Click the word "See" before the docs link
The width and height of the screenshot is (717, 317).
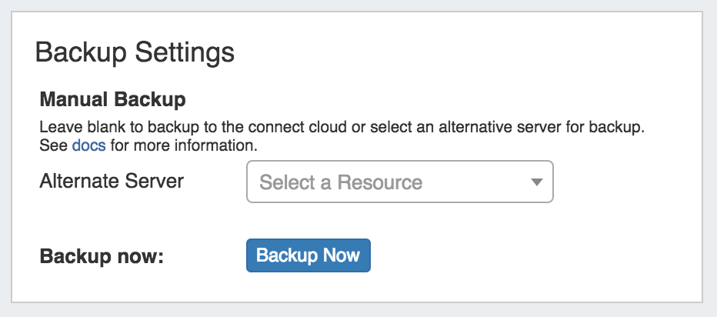53,145
